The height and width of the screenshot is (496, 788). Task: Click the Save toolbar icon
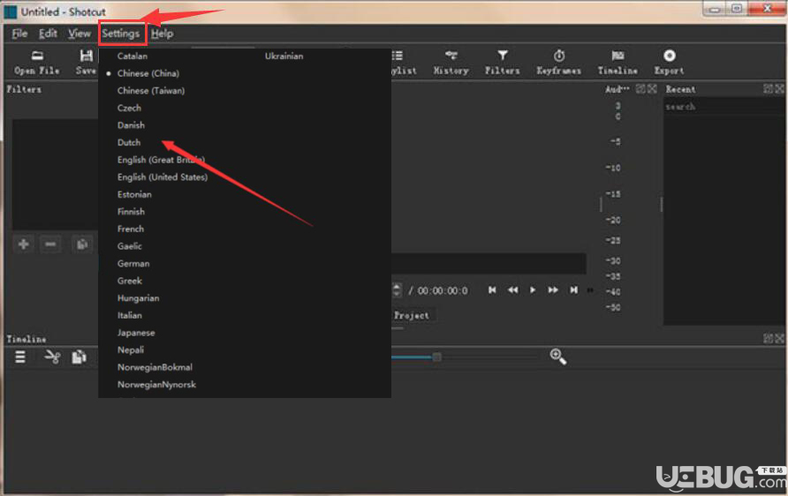pyautogui.click(x=86, y=63)
